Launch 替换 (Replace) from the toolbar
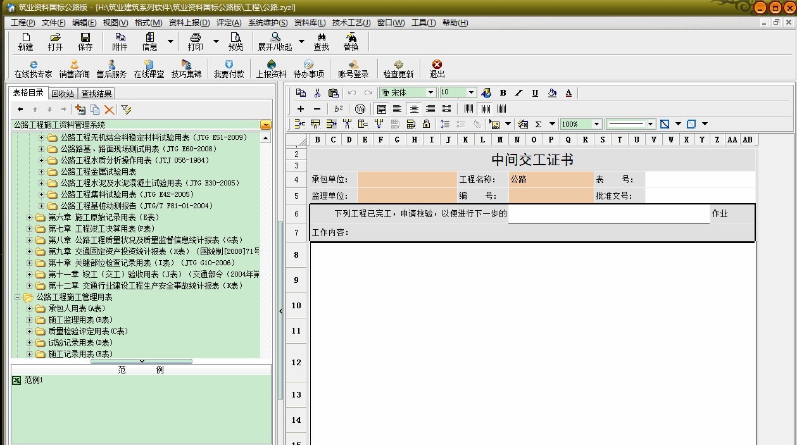This screenshot has width=797, height=445. (x=351, y=41)
